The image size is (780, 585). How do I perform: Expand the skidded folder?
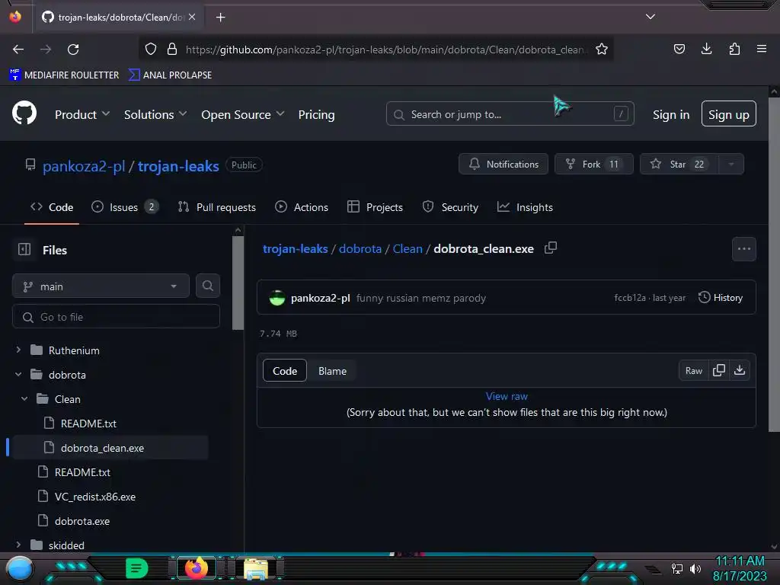(x=18, y=545)
